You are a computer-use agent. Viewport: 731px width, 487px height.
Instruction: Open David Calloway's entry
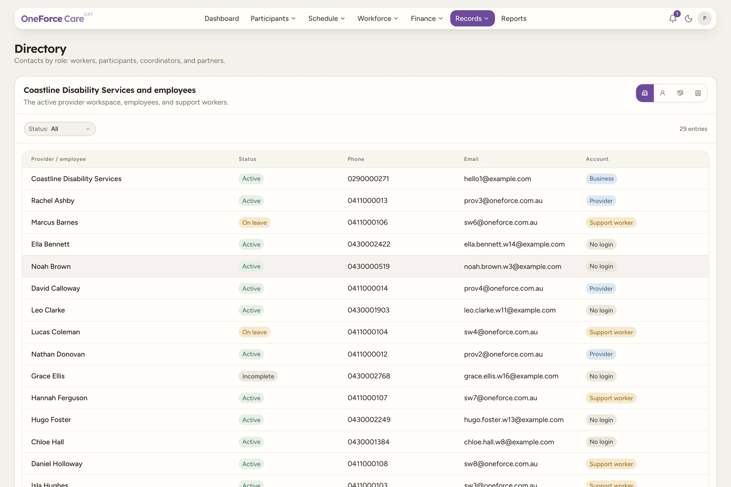365,288
